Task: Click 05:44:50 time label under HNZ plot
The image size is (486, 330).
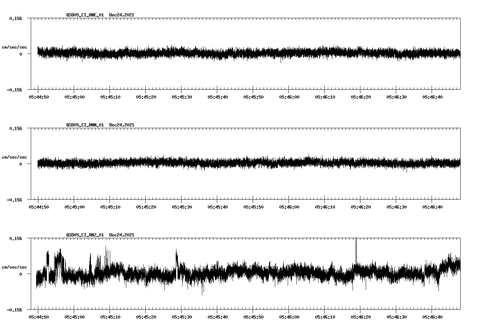Action: pyautogui.click(x=38, y=317)
